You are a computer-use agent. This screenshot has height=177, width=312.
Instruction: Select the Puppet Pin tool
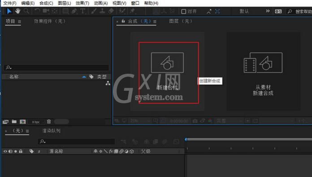(x=132, y=11)
